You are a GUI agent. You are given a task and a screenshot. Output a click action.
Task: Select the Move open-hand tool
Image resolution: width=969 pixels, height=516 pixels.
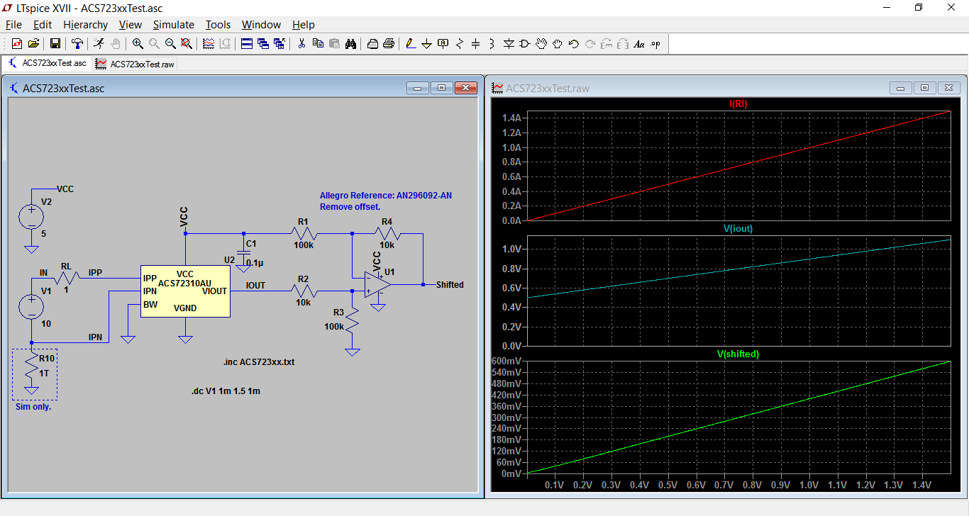(x=541, y=44)
